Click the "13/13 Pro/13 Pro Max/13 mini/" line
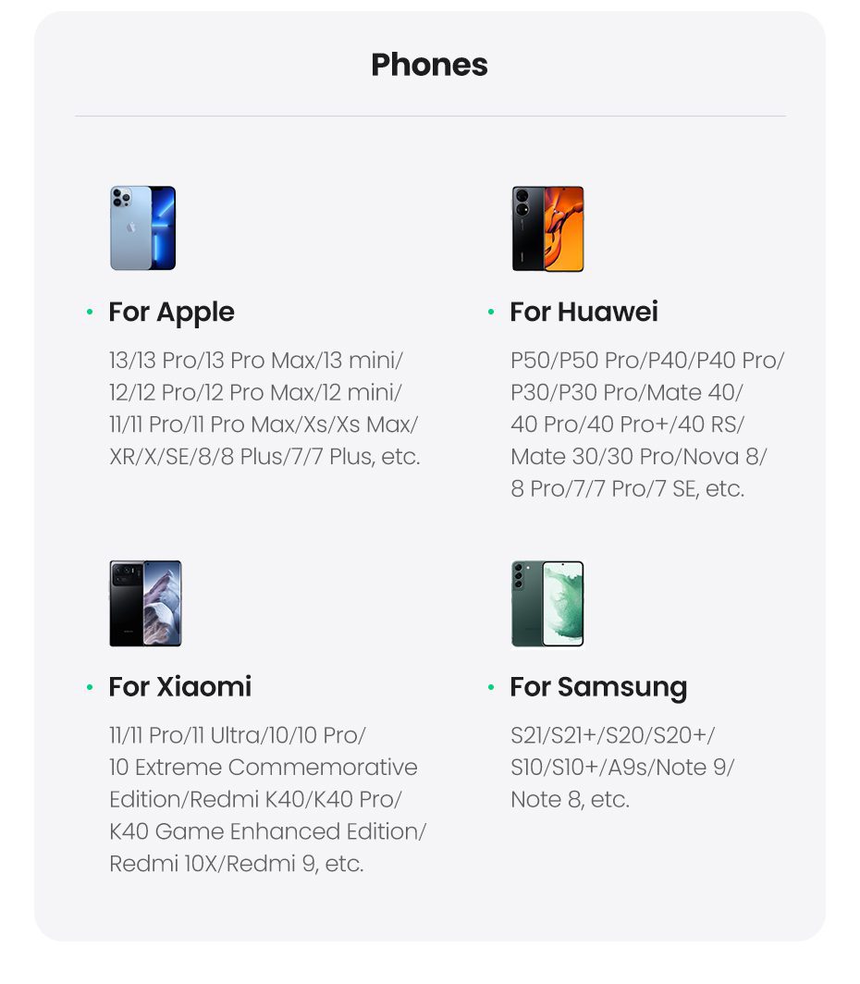This screenshot has width=860, height=984. pyautogui.click(x=256, y=360)
